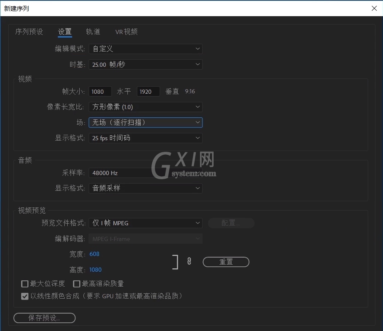Viewport: 383px width, 331px height.
Task: Select the 设置 tab
Action: point(65,32)
